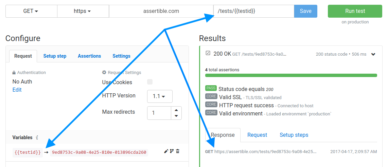Image resolution: width=388 pixels, height=167 pixels.
Task: Toggle the Use Cookies checkbox
Action: (x=150, y=82)
